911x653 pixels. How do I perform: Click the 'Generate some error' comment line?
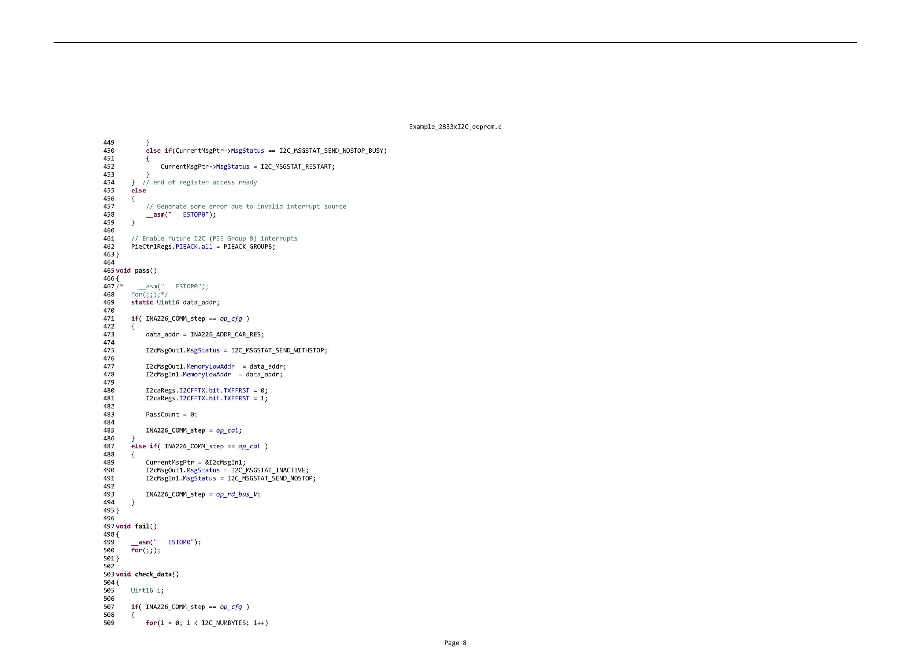[246, 206]
